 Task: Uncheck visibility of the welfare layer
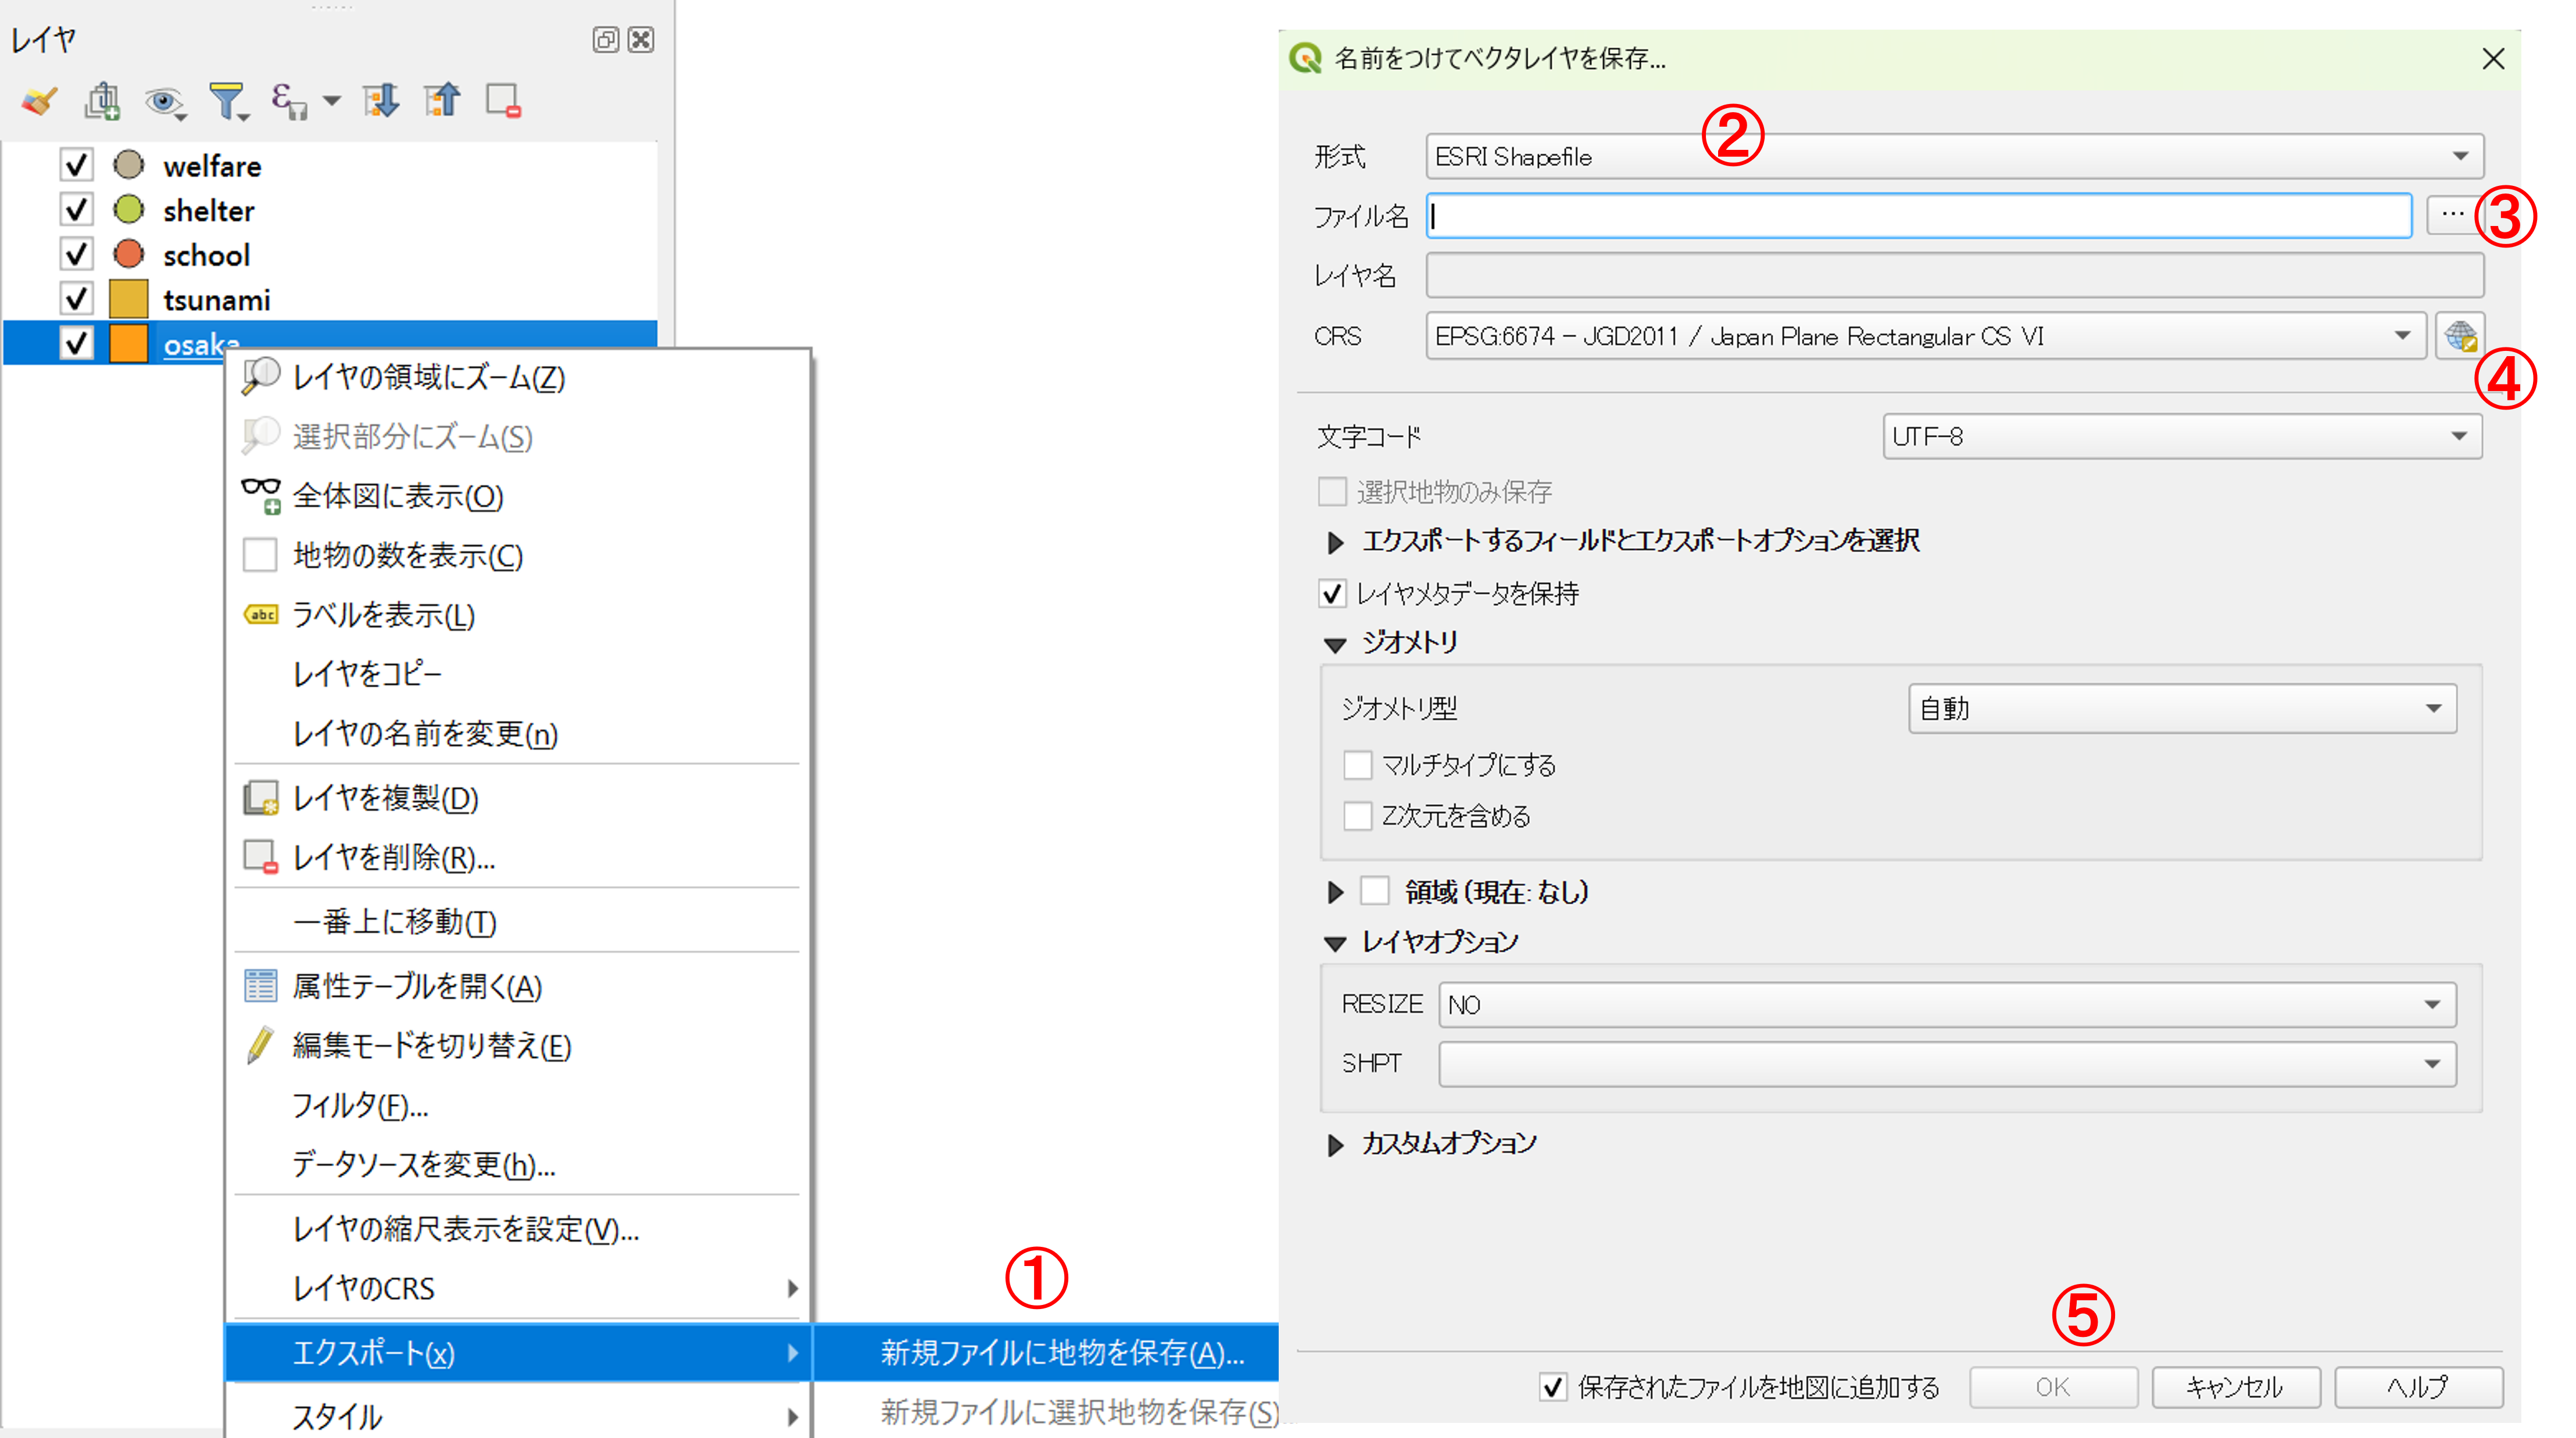pos(76,165)
